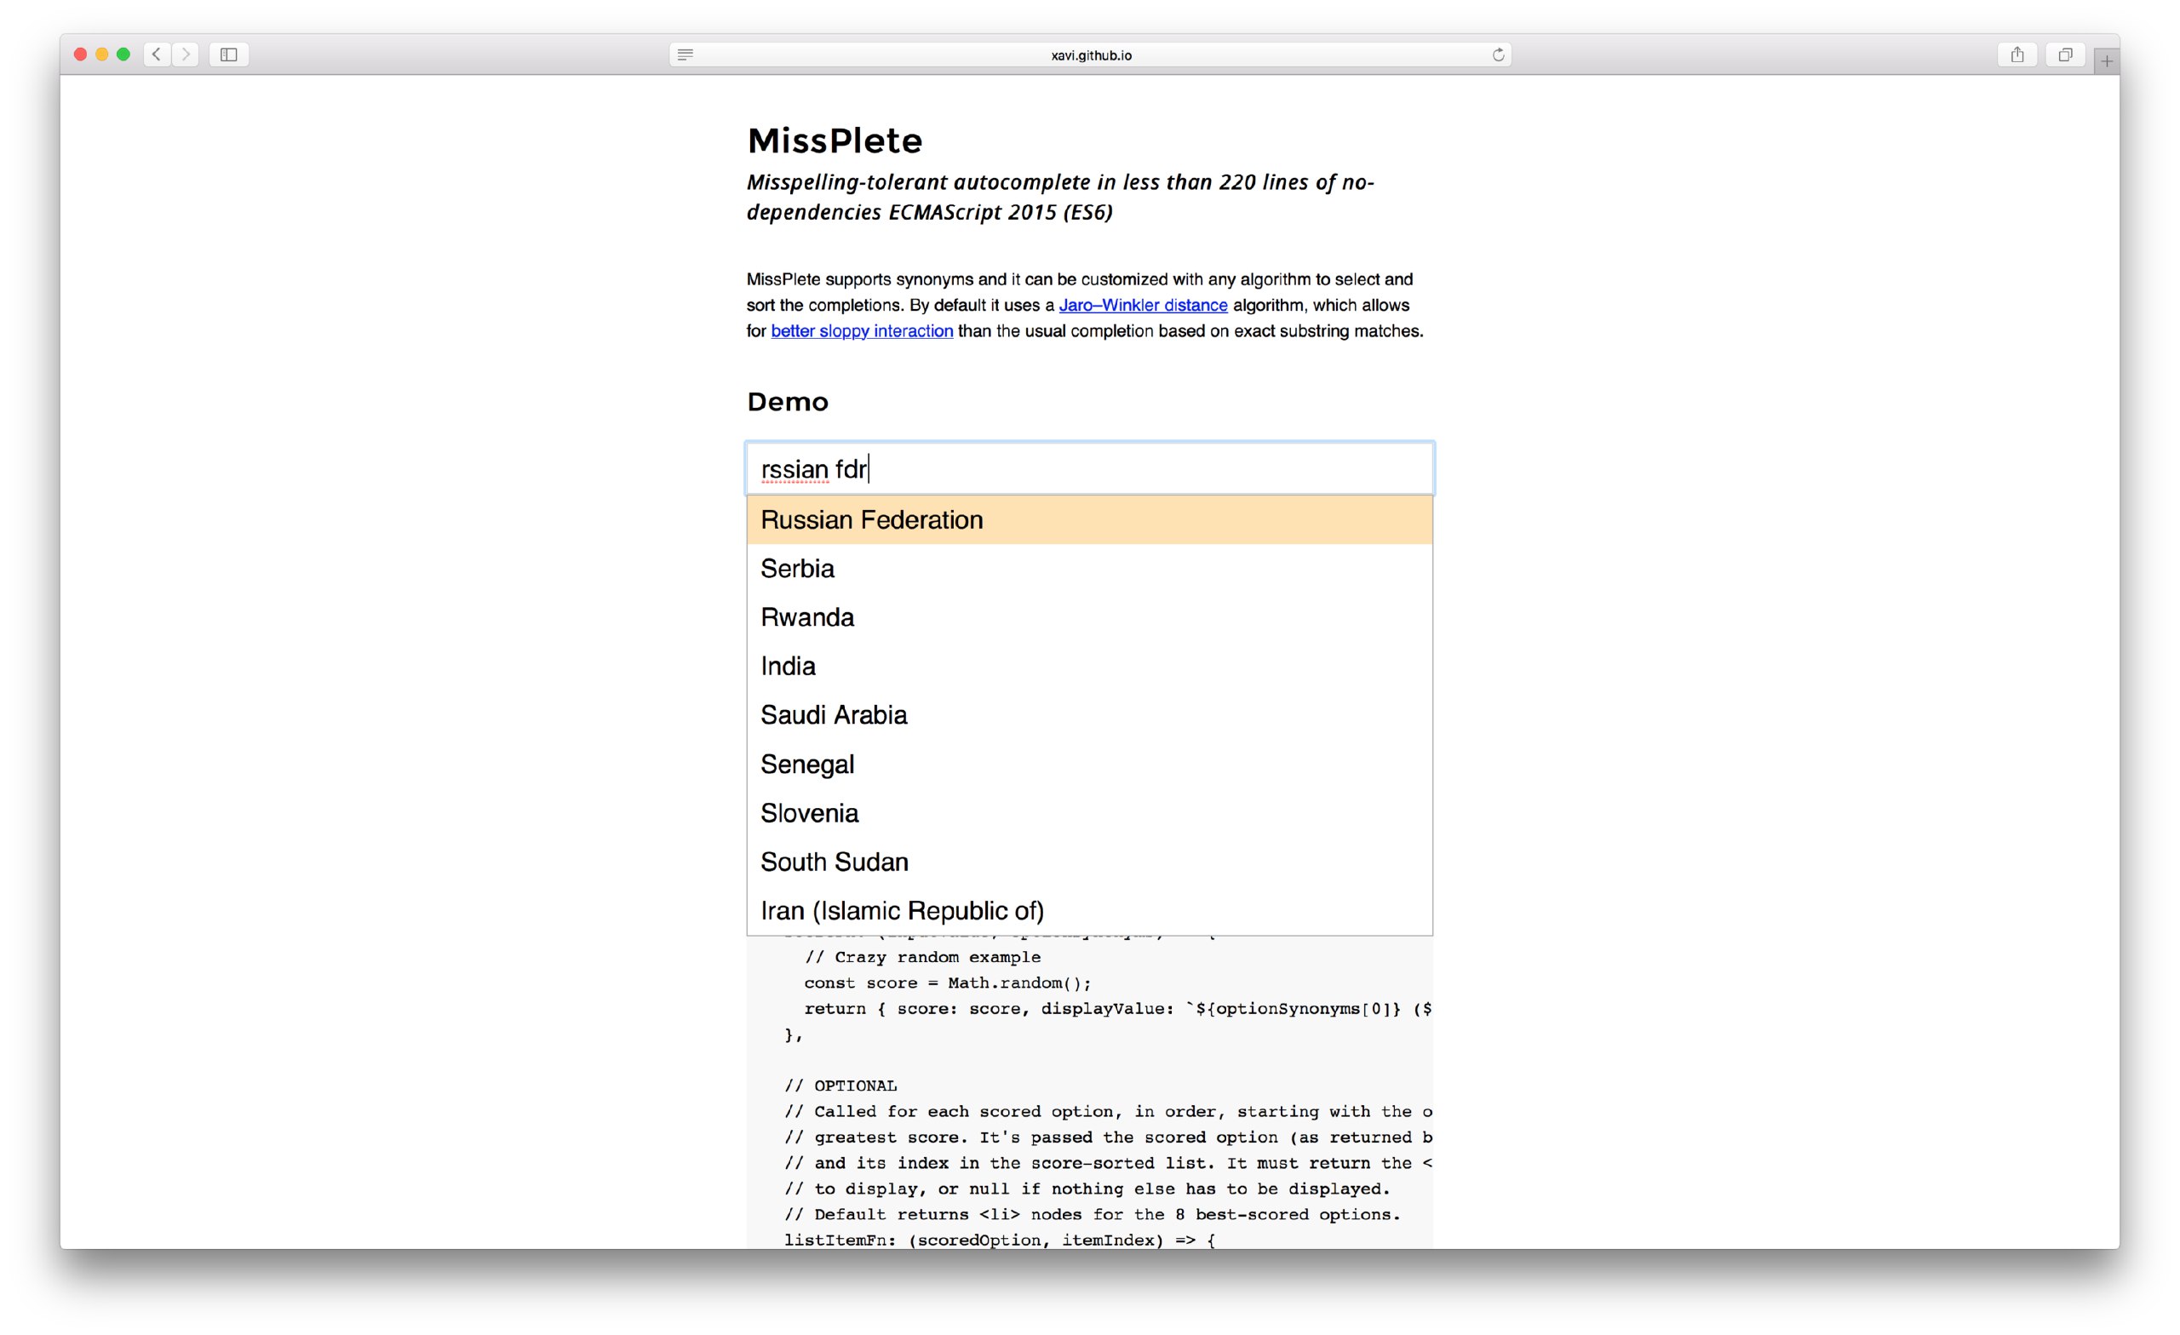Choose 'Iran (Islamic Republic of)' suggestion
Image resolution: width=2180 pixels, height=1335 pixels.
(1089, 910)
